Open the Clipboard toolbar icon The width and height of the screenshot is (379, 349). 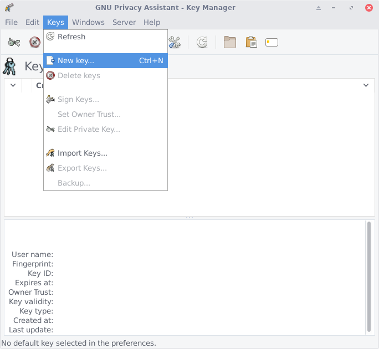251,42
